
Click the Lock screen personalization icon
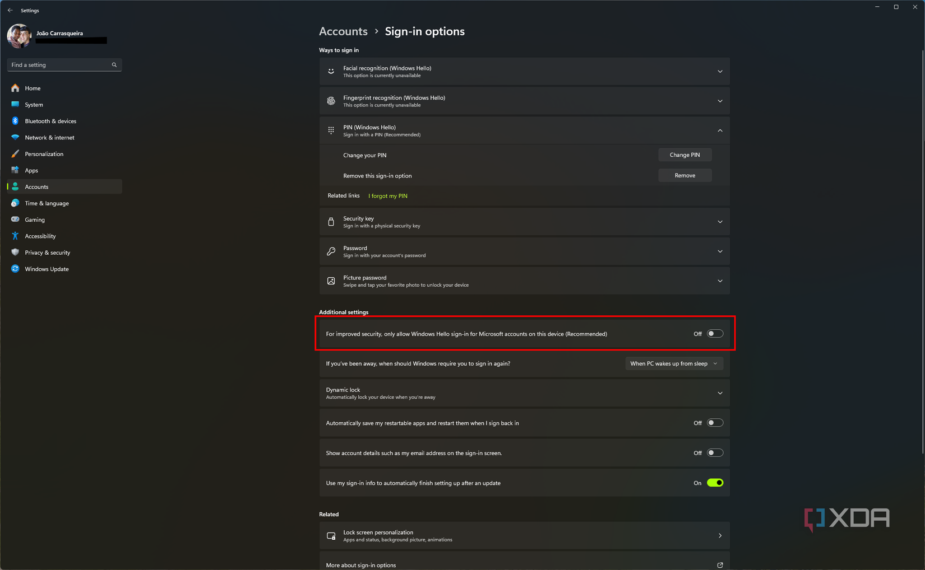tap(331, 536)
